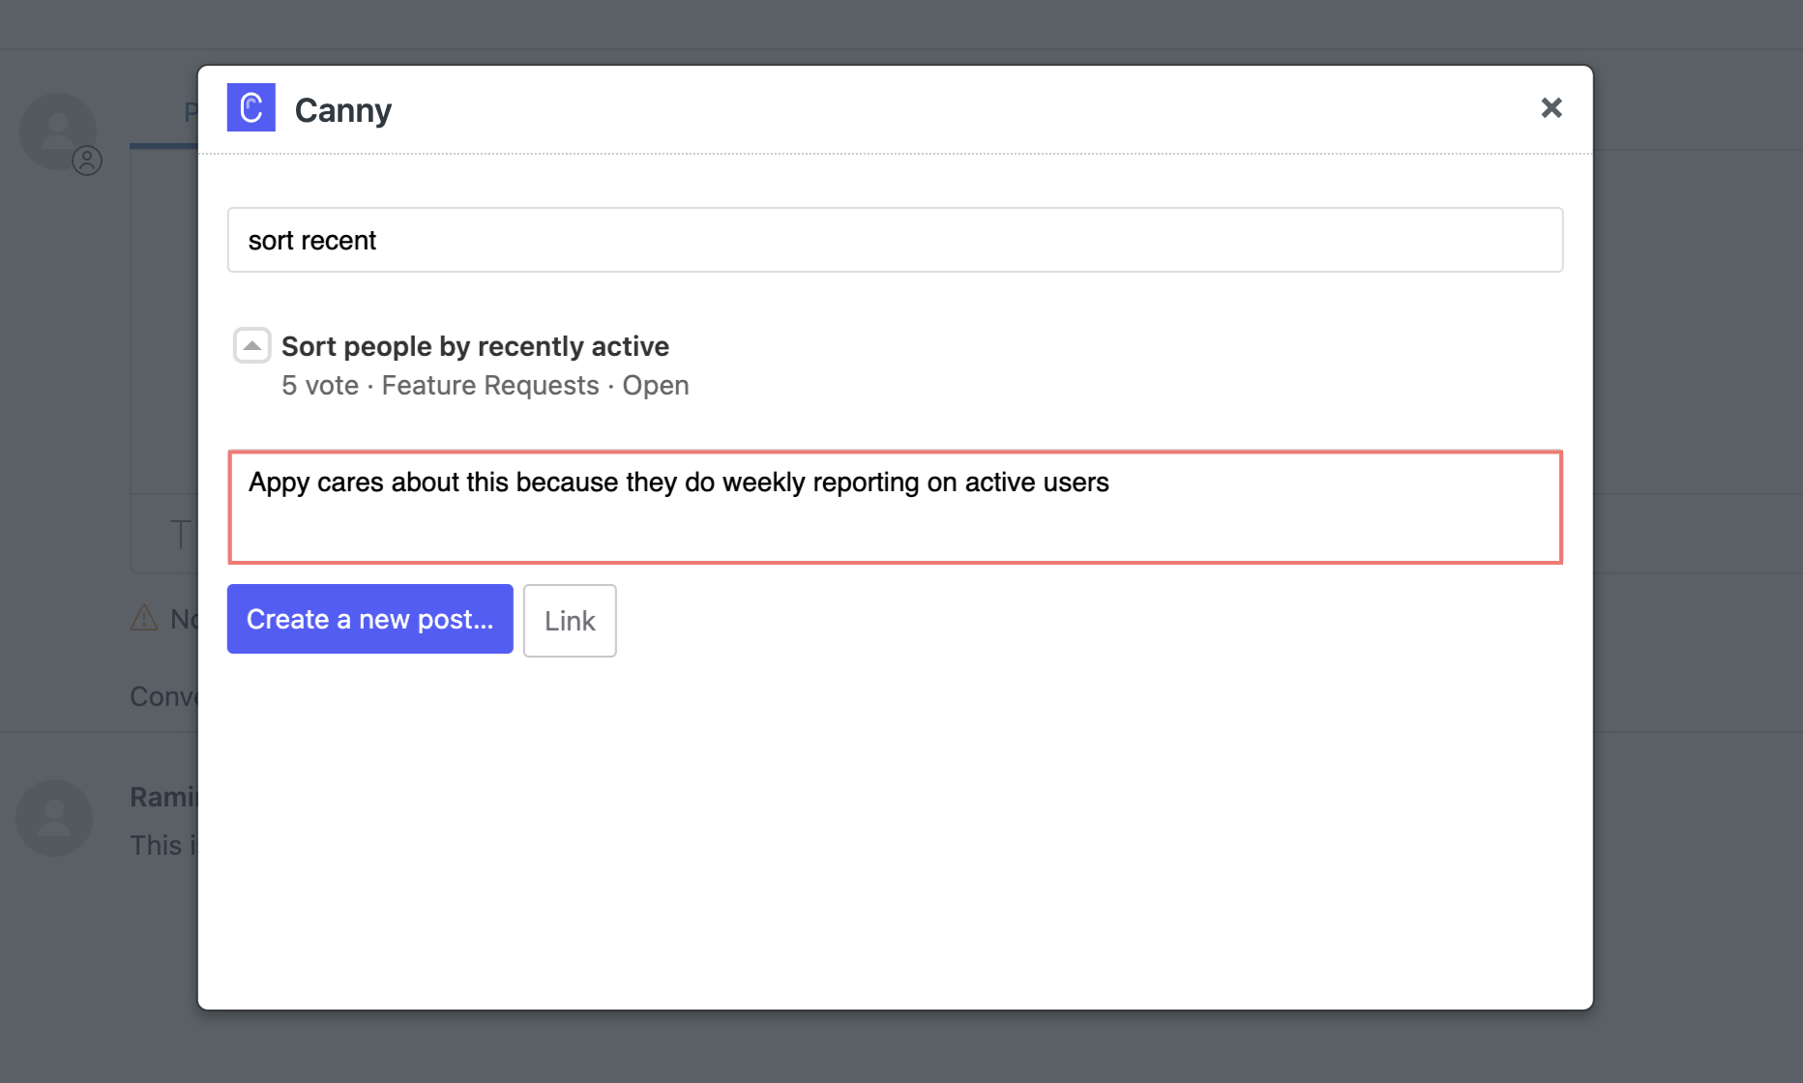Click the user avatar in background page
Image resolution: width=1803 pixels, height=1083 pixels.
pyautogui.click(x=58, y=132)
